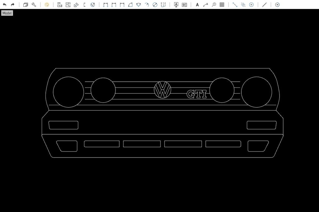Screen dimensions: 319x212
Task: Toggle the grid display icon
Action: coord(222,5)
